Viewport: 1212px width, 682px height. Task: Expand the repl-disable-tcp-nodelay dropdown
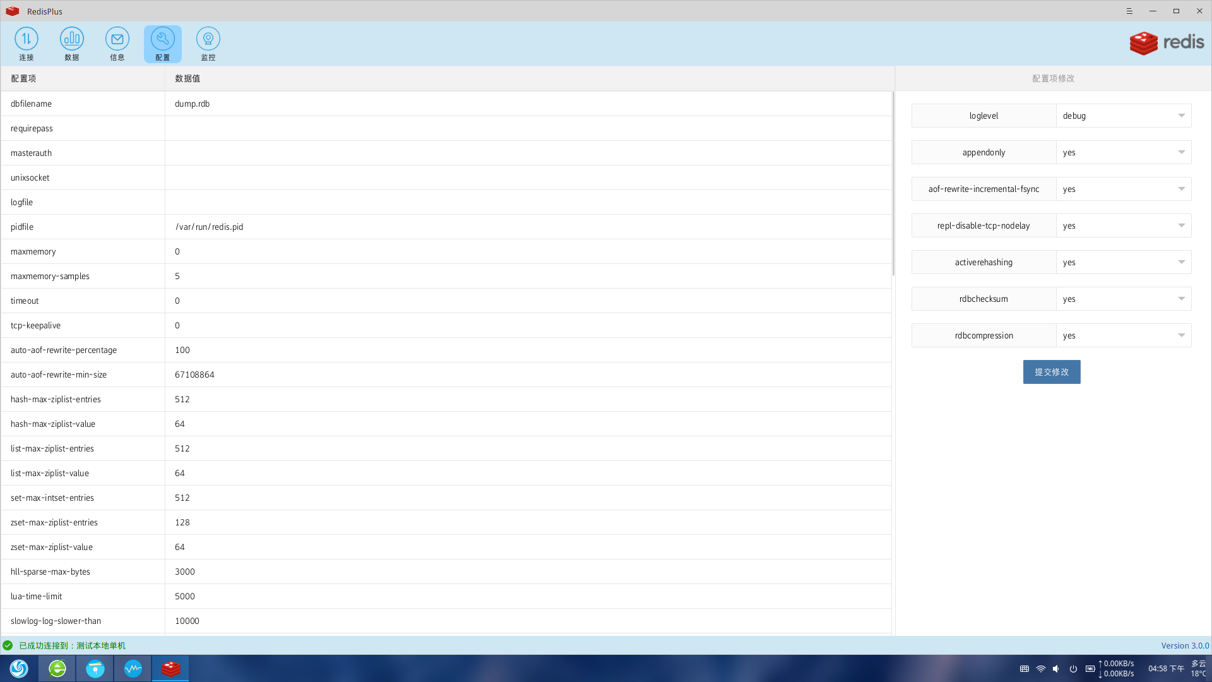(1124, 225)
